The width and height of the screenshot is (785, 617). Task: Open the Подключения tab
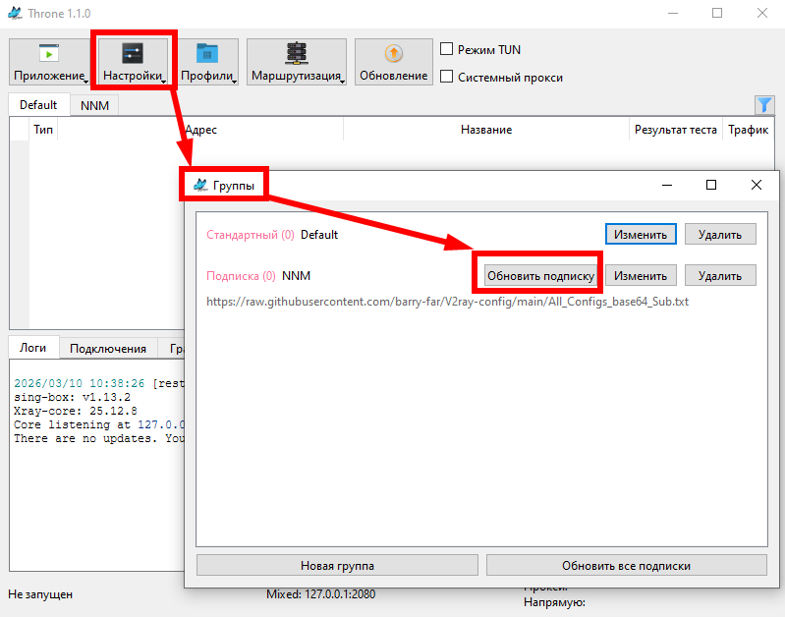click(108, 349)
